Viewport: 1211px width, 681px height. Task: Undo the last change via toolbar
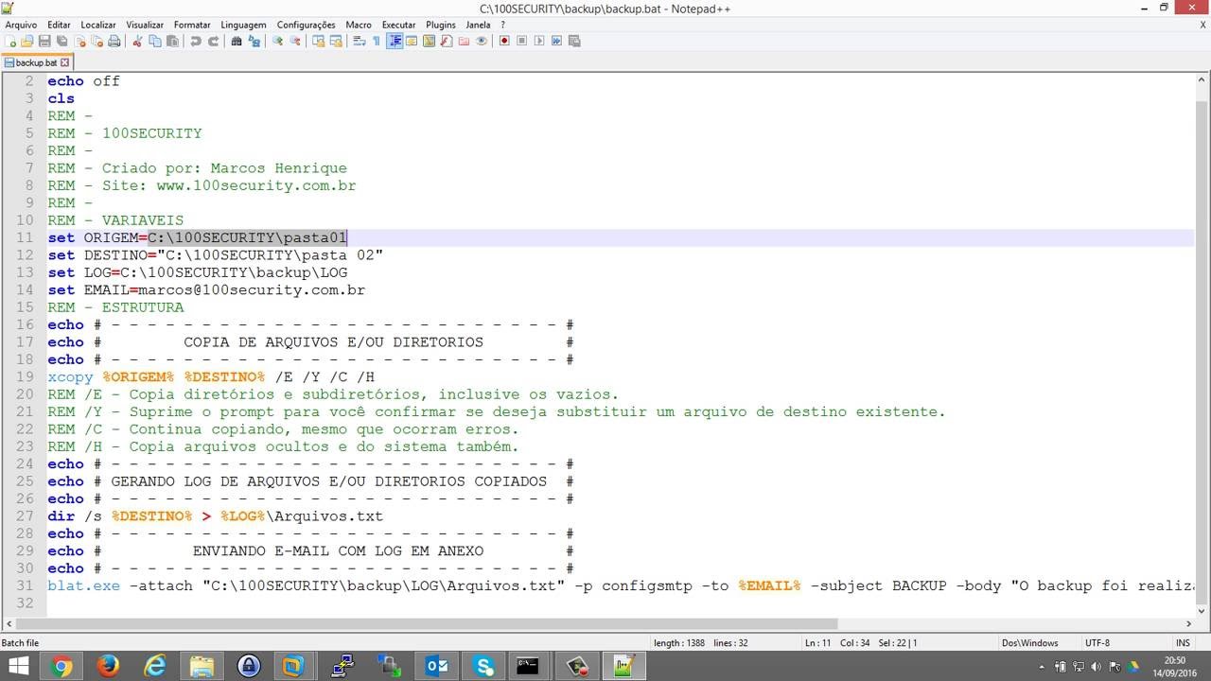pyautogui.click(x=196, y=42)
